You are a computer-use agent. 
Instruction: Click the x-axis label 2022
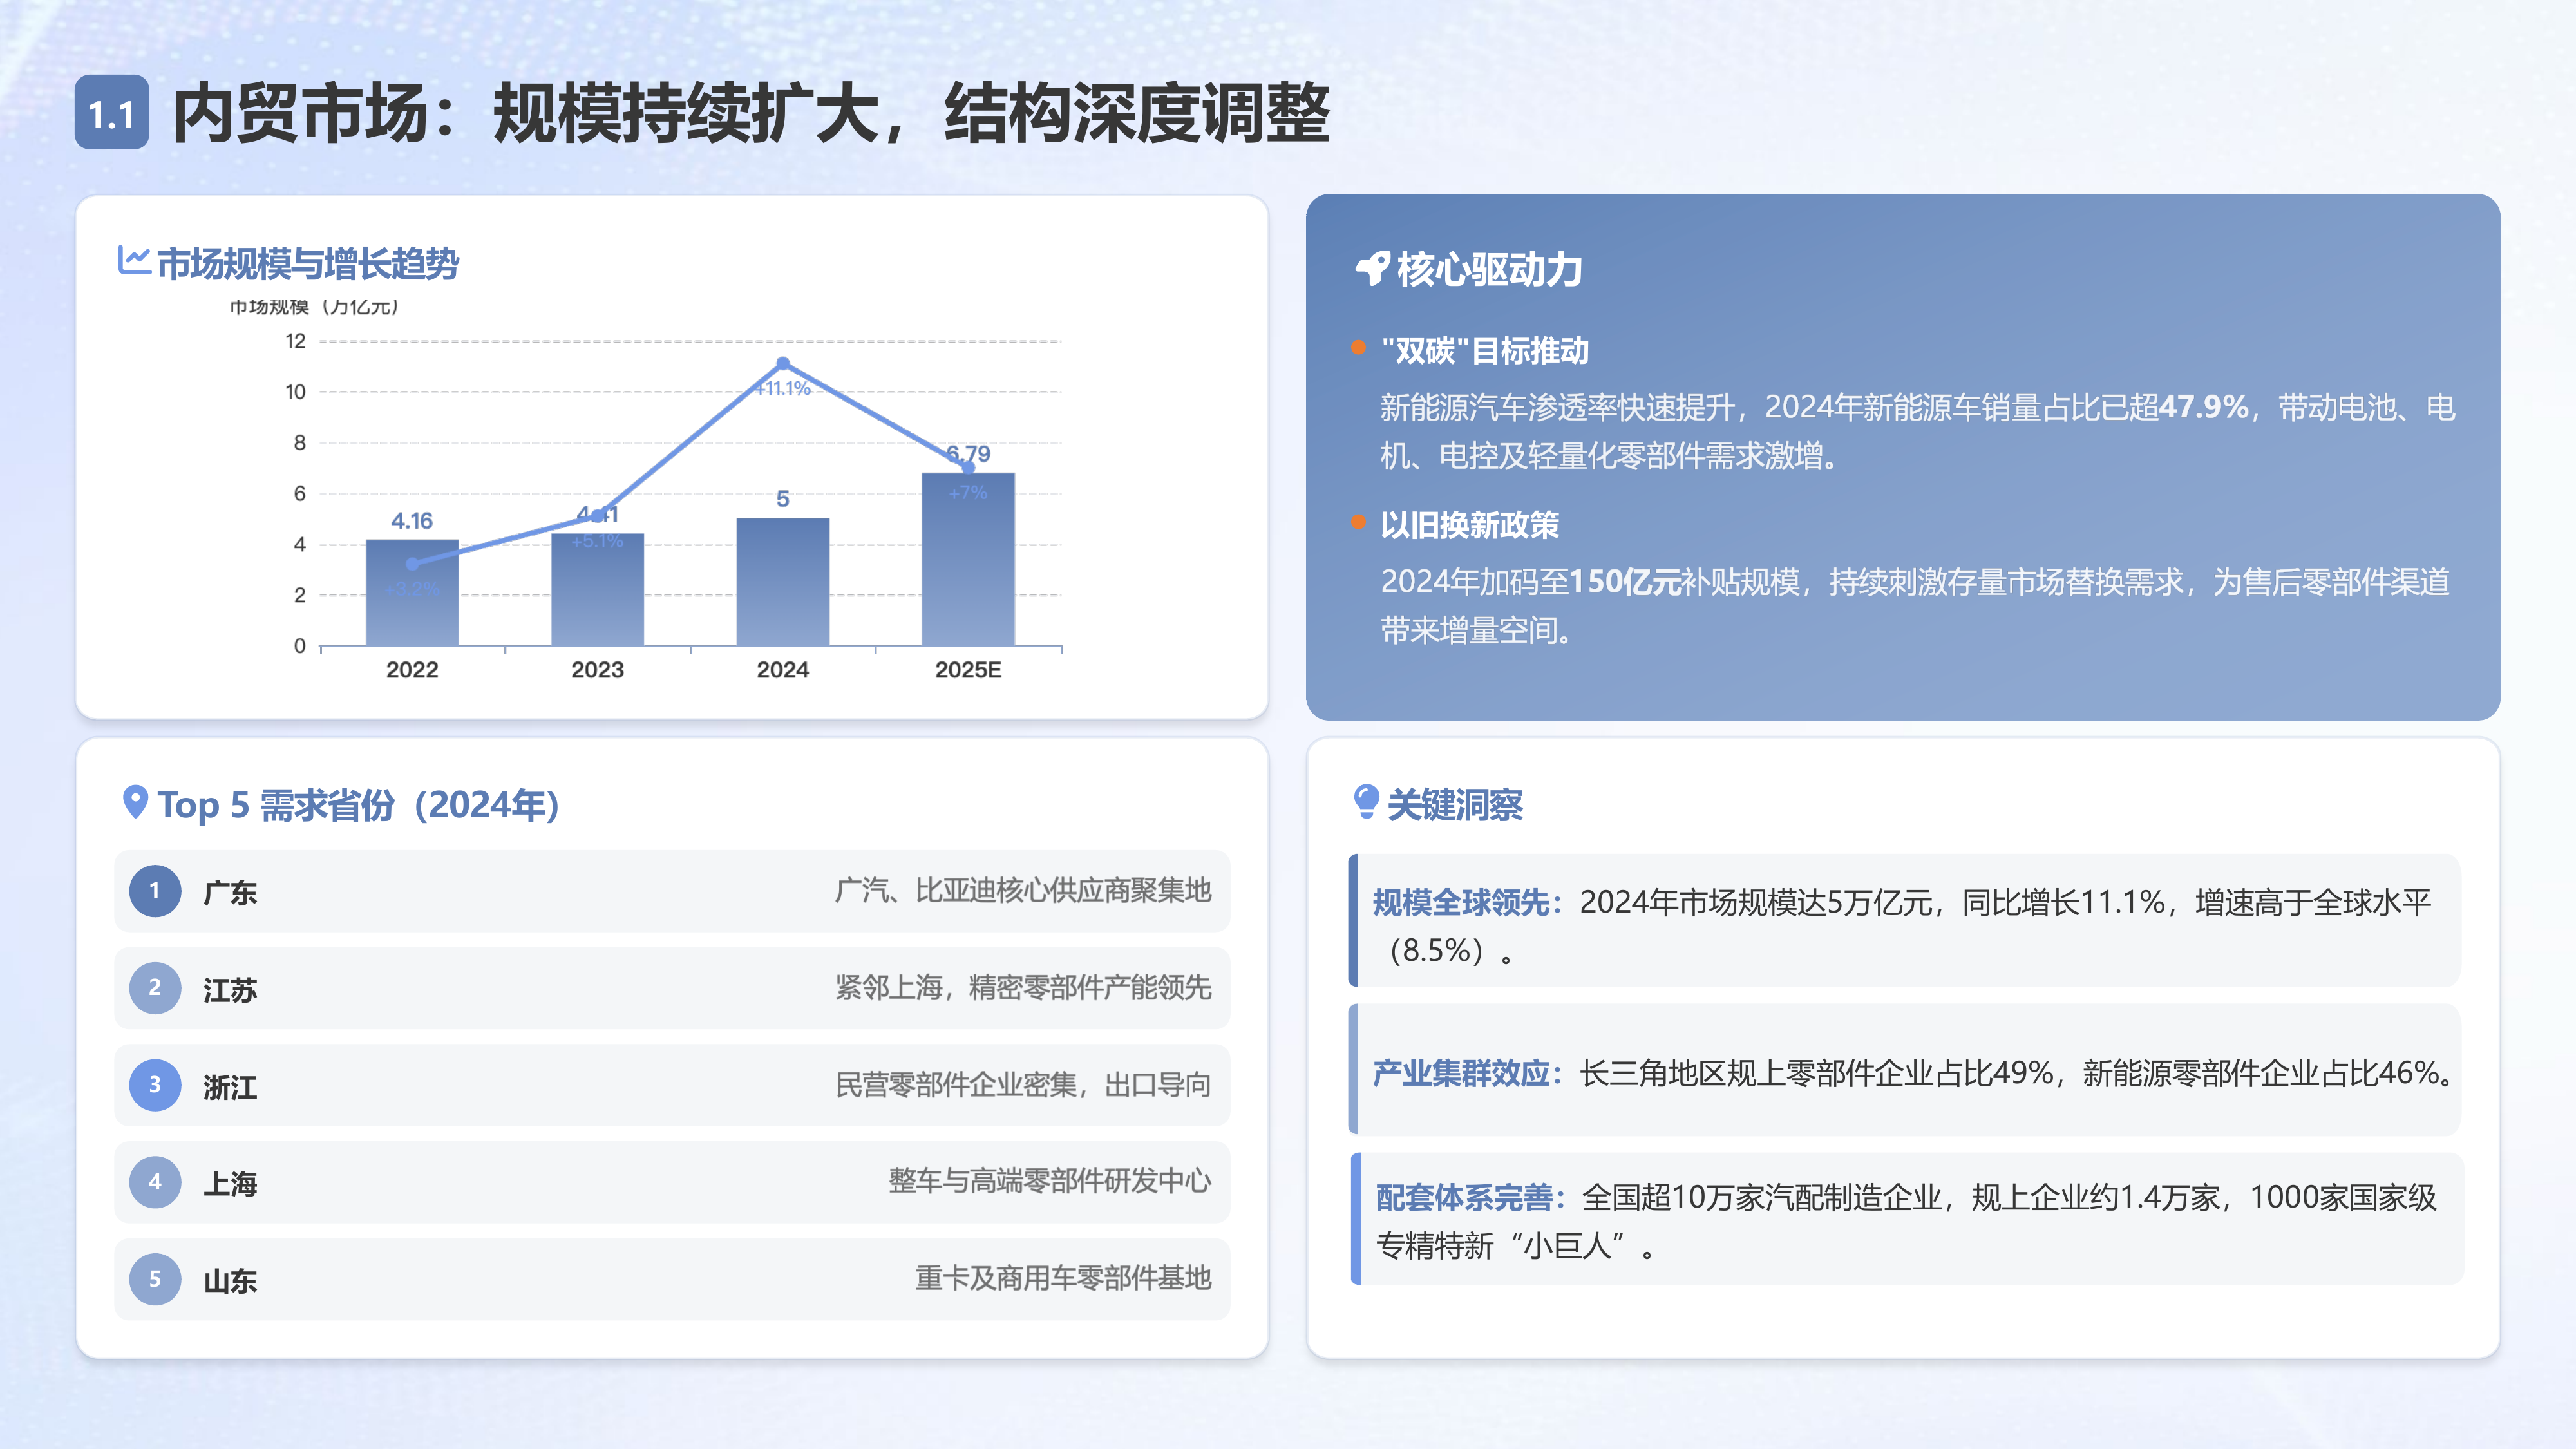[412, 670]
